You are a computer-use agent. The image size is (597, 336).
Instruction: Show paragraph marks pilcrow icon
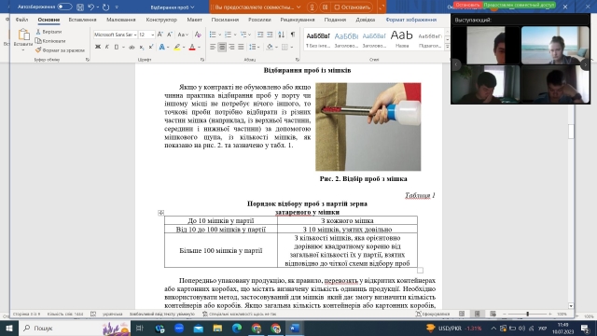click(293, 35)
